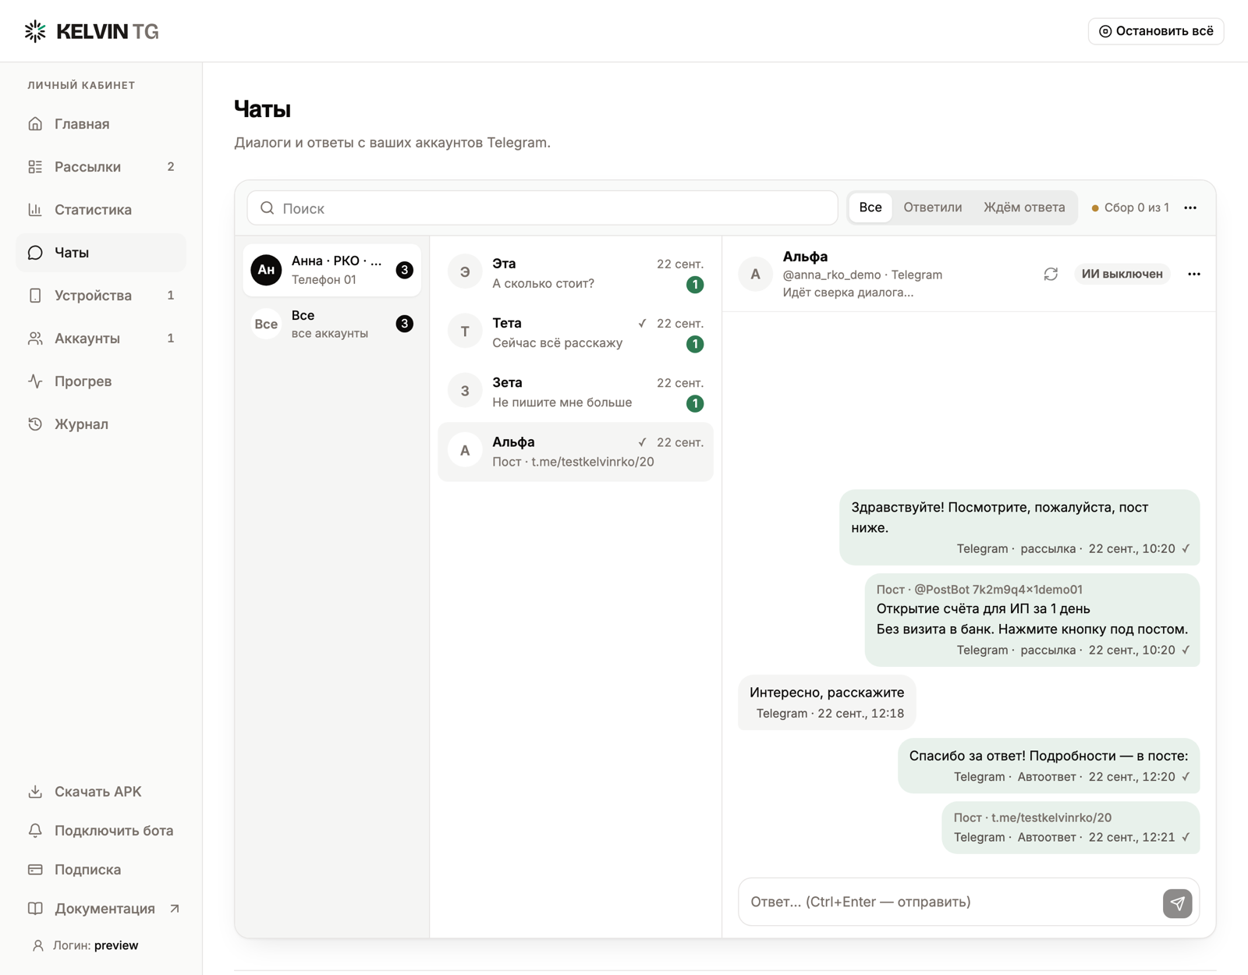The height and width of the screenshot is (975, 1248).
Task: Open chat with Альфа in list
Action: click(576, 452)
